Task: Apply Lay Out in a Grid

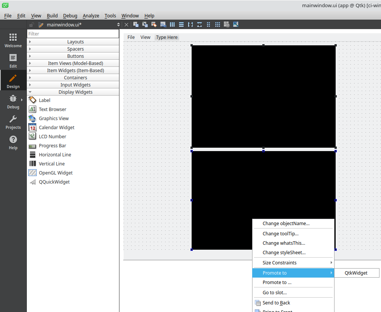Action: pos(218,25)
